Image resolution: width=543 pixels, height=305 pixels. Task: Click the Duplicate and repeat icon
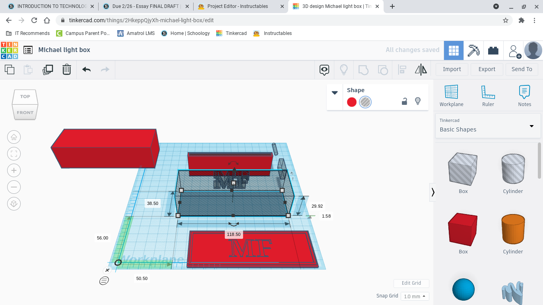pyautogui.click(x=48, y=69)
